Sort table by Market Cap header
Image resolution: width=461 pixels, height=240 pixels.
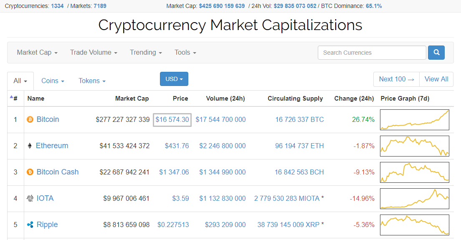[132, 99]
